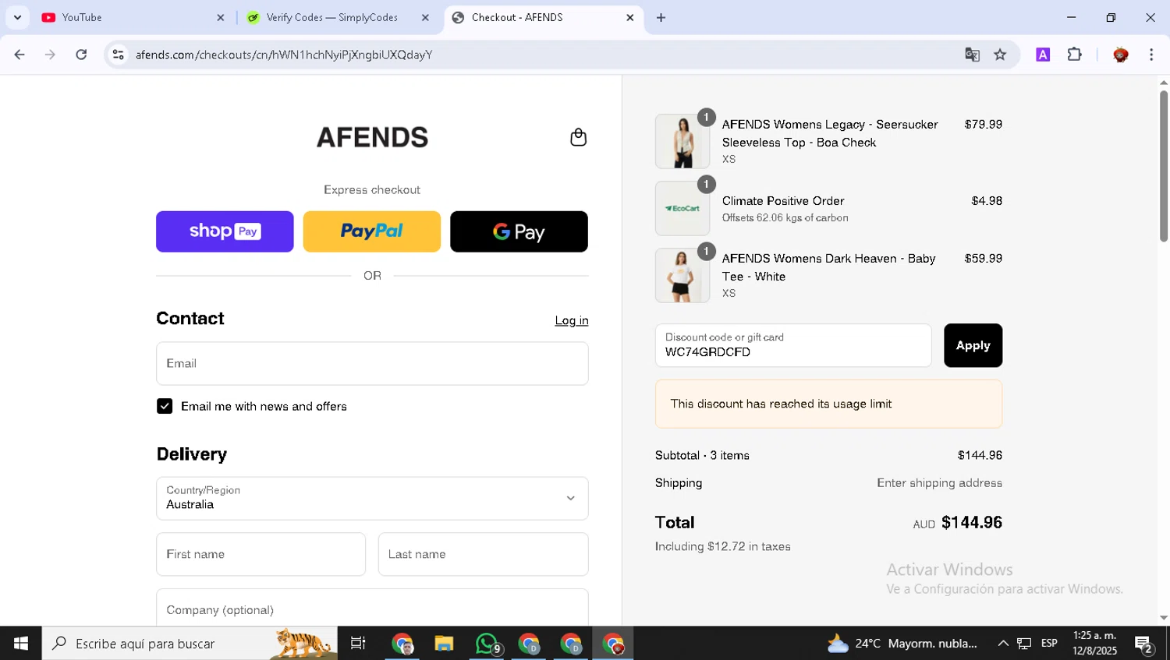Click the translate page icon in address bar
1170x660 pixels.
972,55
